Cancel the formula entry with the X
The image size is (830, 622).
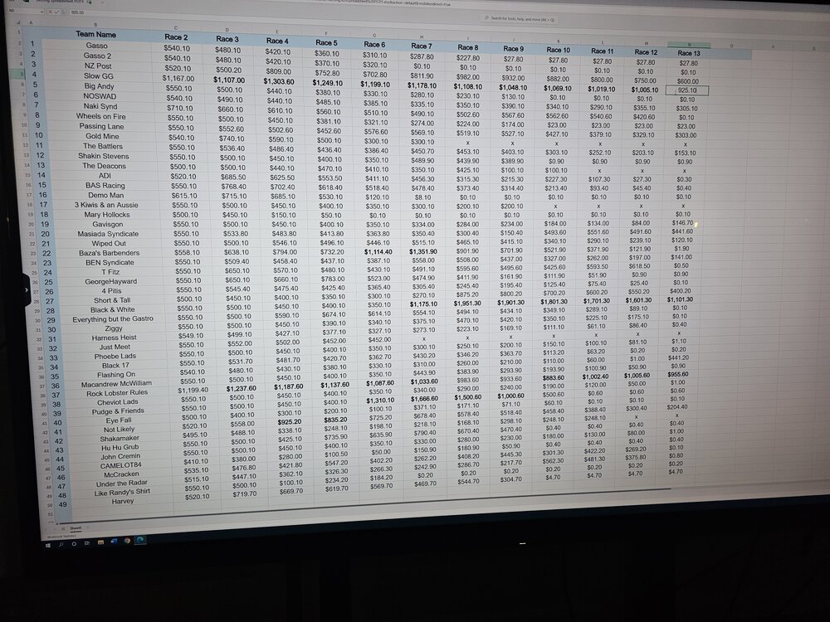(50, 12)
